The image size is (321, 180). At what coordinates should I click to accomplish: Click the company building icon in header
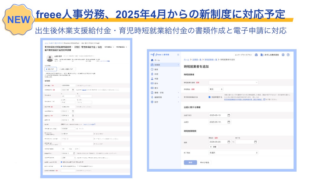[x=262, y=55]
